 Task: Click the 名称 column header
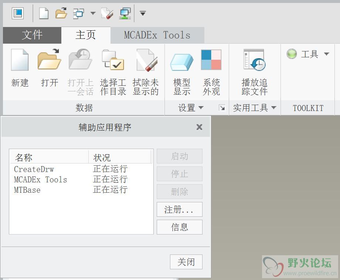49,157
